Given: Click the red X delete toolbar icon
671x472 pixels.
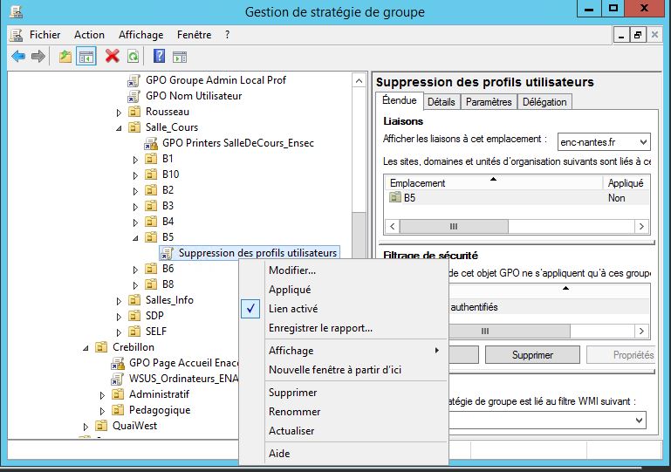Looking at the screenshot, I should tap(112, 56).
